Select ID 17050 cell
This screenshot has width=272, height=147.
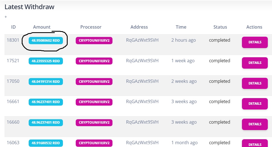tap(13, 81)
